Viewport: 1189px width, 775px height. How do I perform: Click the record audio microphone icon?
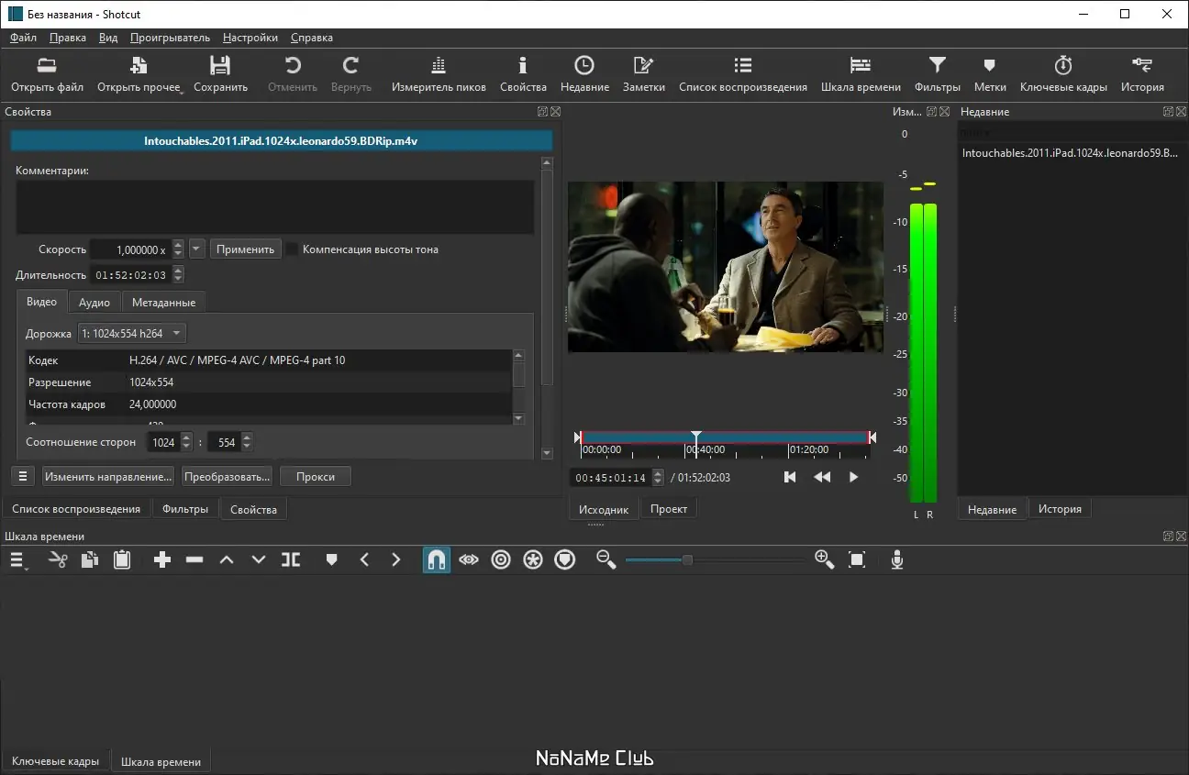[x=897, y=559]
